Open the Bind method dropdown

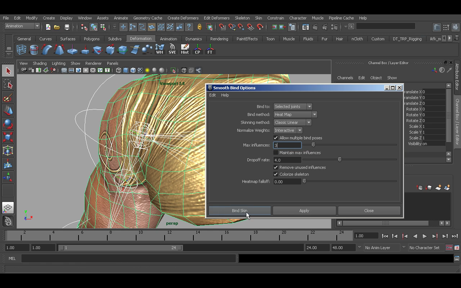314,114
